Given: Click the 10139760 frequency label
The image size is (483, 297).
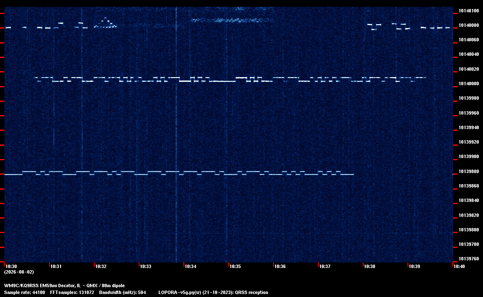Looking at the screenshot, I should tap(469, 259).
